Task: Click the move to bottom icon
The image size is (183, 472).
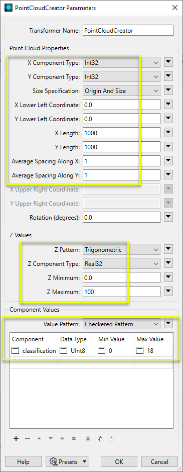Action: (74, 438)
